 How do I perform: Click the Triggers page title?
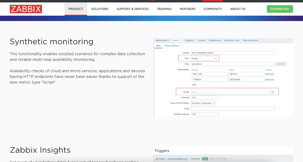(x=162, y=151)
